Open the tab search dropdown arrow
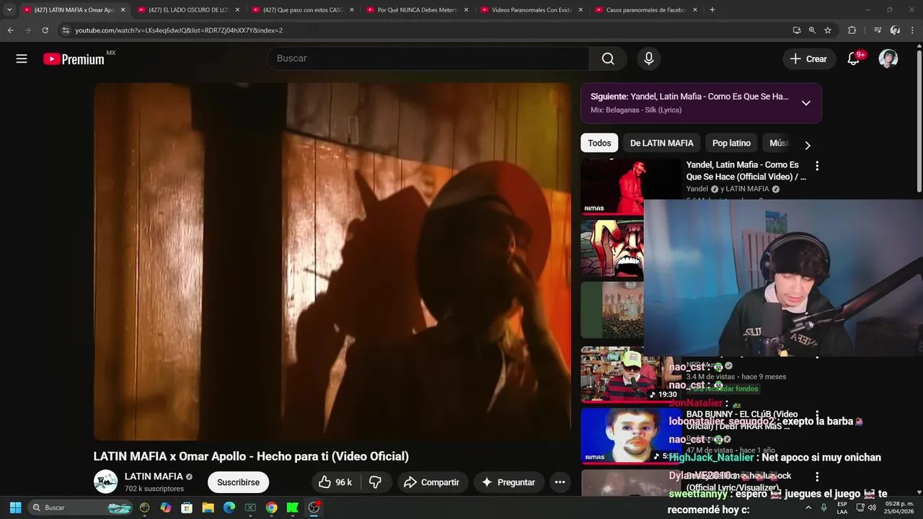Viewport: 923px width, 519px height. pos(9,10)
